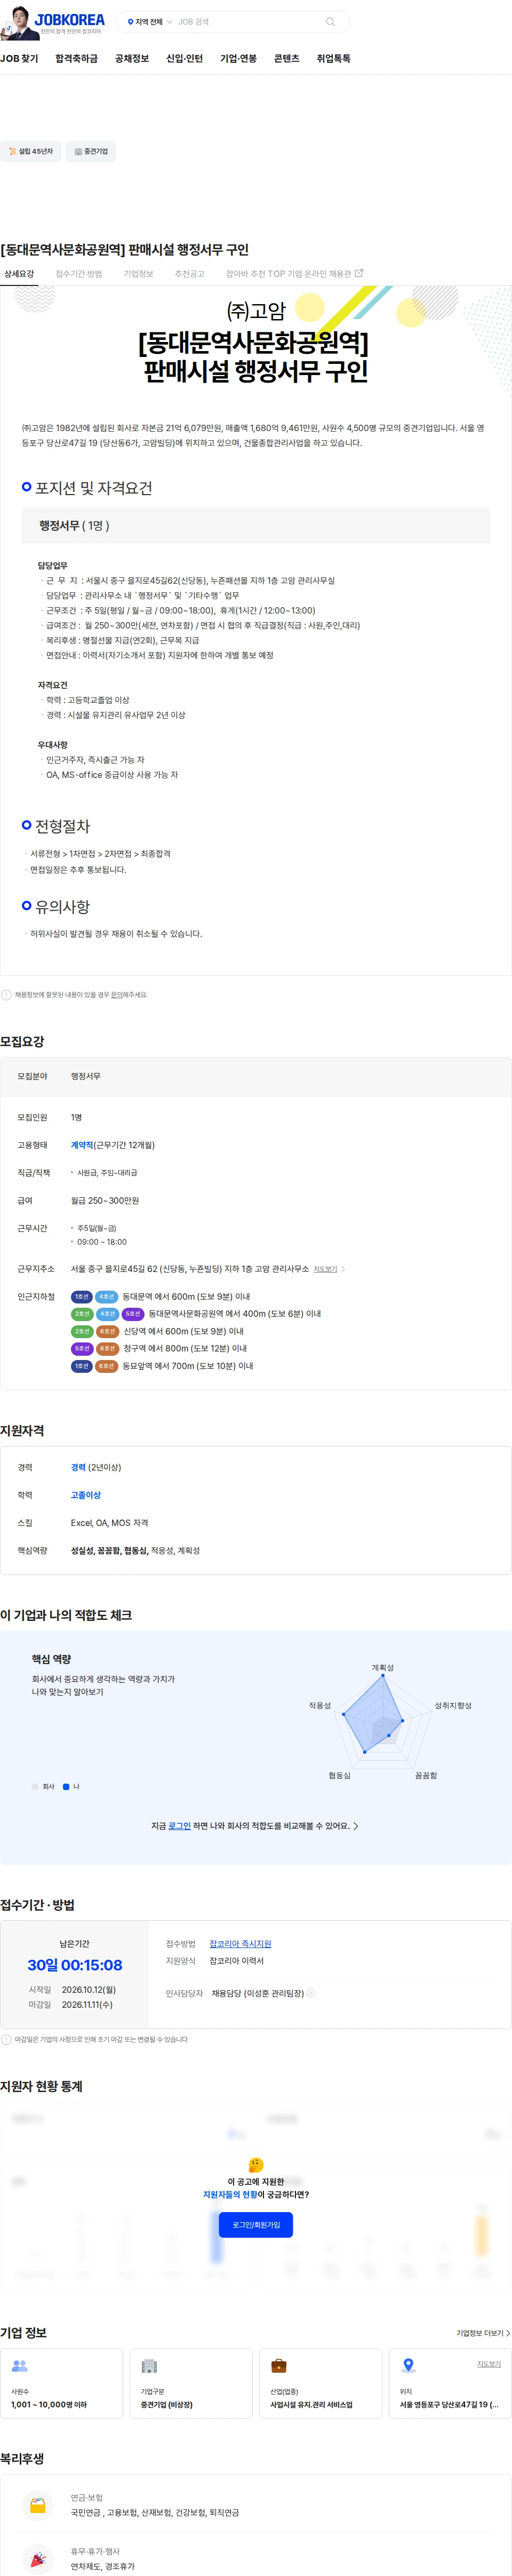Image resolution: width=512 pixels, height=2576 pixels.
Task: Click the info icon beside 채용담당 이성훈
Action: click(x=311, y=1993)
